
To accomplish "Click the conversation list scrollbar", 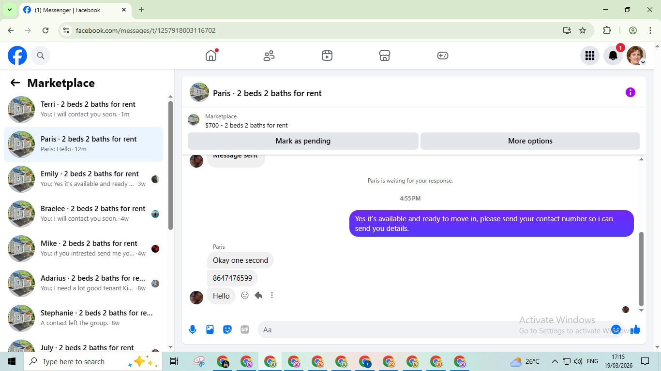I will [x=170, y=164].
